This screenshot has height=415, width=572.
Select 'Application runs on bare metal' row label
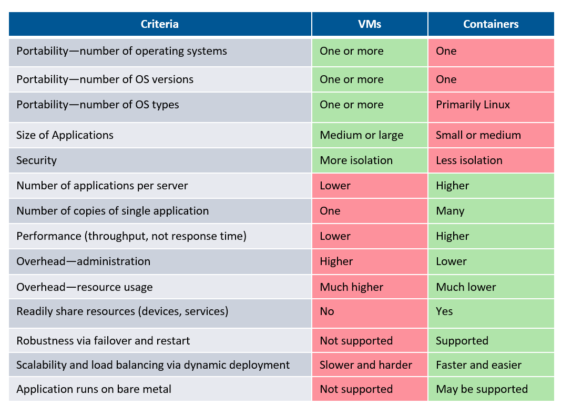(x=94, y=389)
